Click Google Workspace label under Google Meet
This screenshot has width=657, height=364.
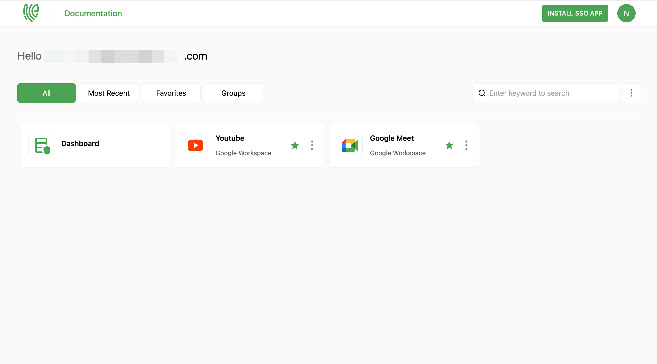pyautogui.click(x=398, y=153)
